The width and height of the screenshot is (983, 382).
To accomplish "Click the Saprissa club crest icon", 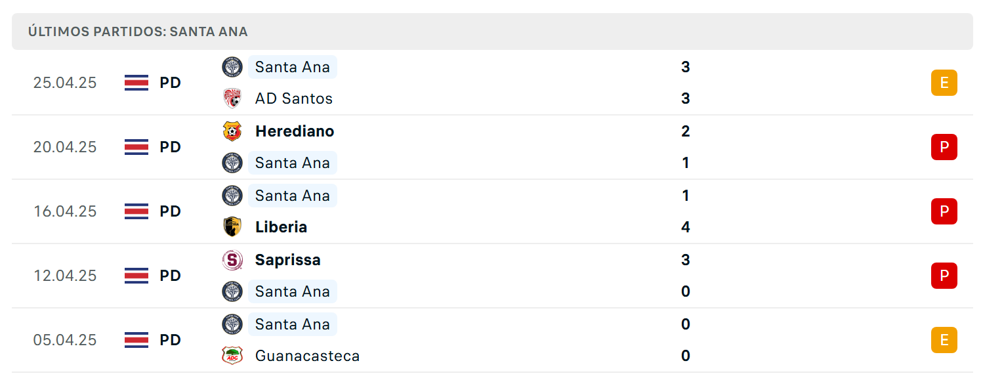I will point(232,260).
